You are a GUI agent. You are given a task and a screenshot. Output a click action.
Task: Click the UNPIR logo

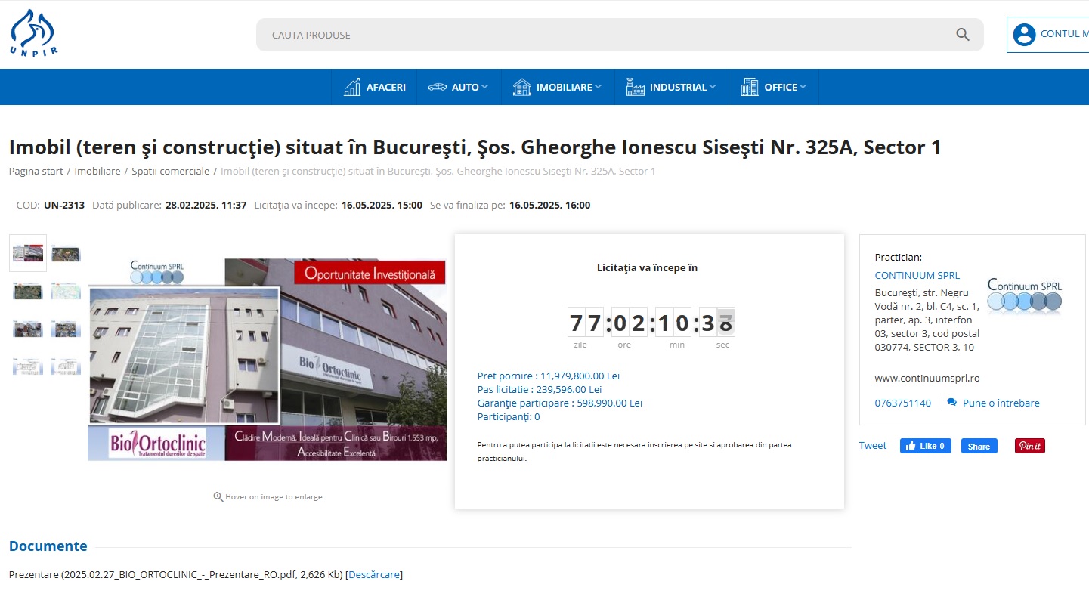33,33
